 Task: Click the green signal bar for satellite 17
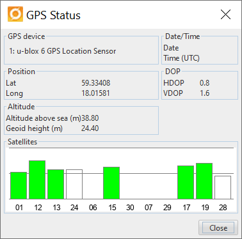[186, 182]
